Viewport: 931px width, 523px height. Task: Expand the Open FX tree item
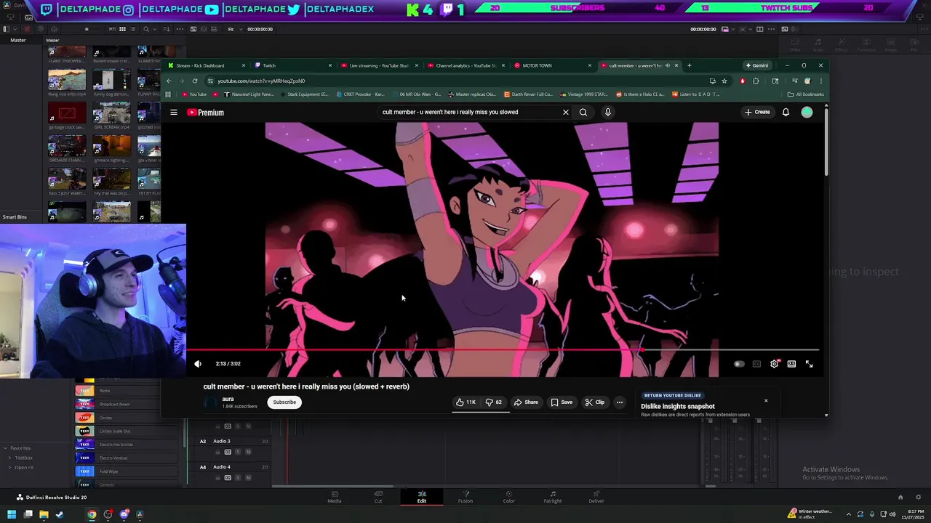[10, 467]
